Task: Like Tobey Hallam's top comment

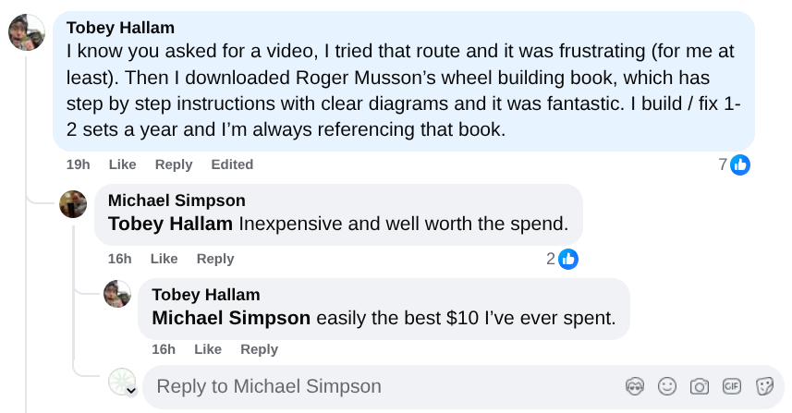Action: click(x=122, y=164)
